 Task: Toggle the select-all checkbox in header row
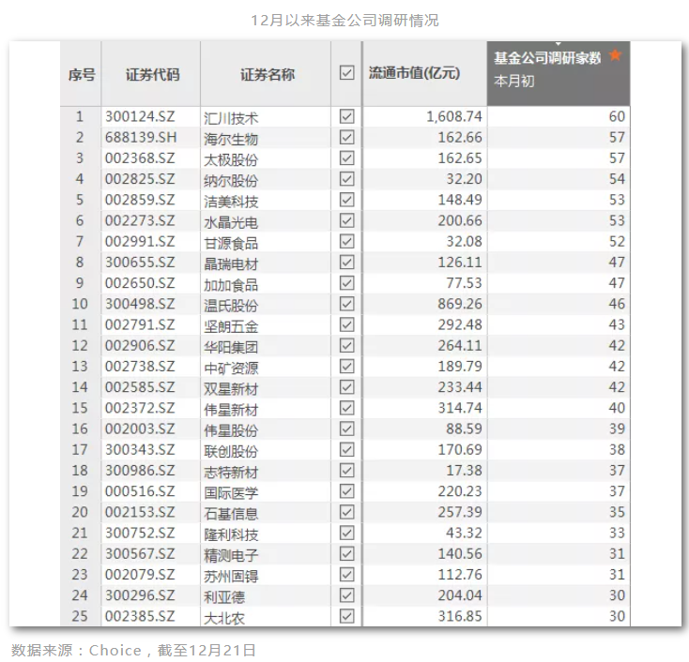point(346,73)
